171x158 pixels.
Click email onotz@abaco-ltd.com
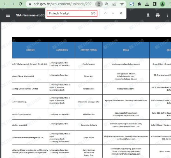tap(126, 74)
